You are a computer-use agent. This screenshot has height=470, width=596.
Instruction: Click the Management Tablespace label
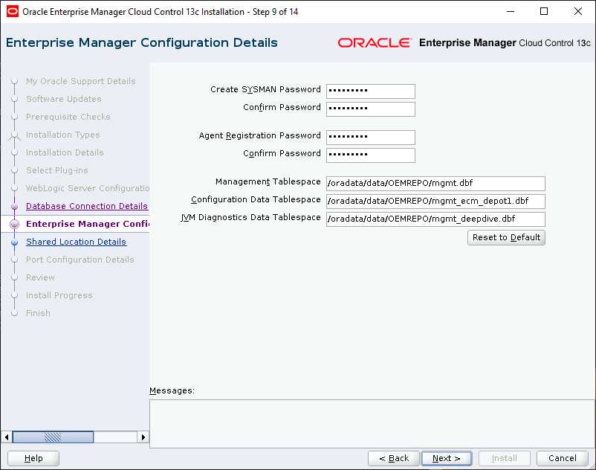click(268, 181)
